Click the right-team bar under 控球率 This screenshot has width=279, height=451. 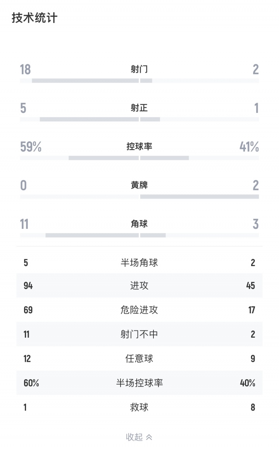[x=165, y=158]
